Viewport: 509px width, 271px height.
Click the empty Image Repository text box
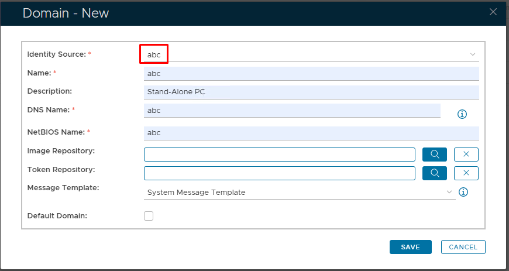tap(279, 154)
